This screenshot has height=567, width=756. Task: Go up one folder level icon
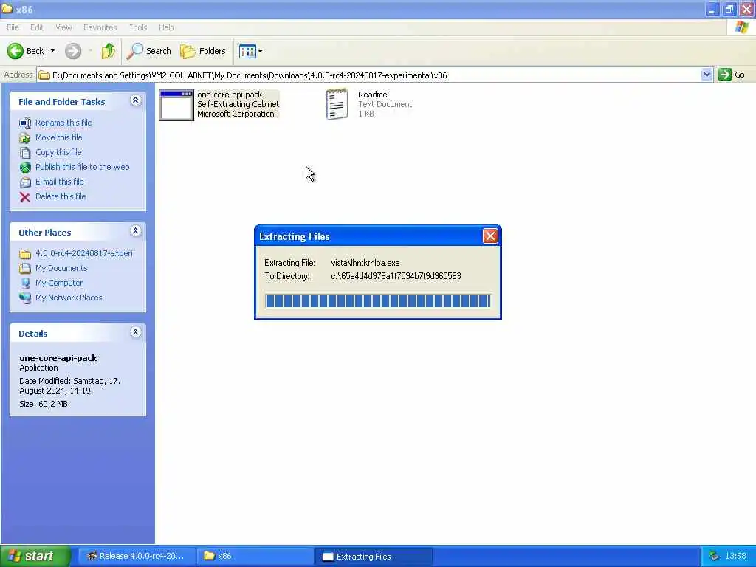coord(109,51)
